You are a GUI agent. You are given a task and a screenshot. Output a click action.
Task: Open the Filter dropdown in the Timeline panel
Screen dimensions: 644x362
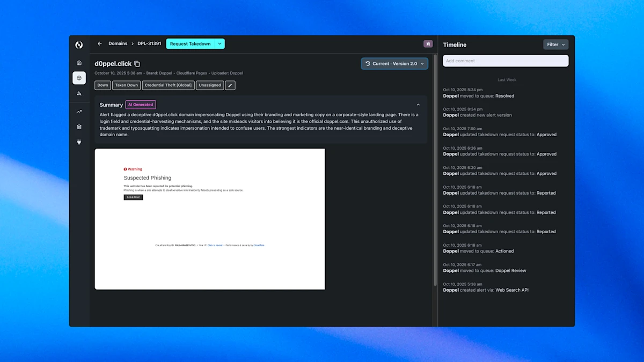[x=555, y=45]
